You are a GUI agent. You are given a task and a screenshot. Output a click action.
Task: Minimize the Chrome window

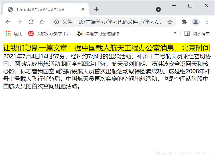(x=174, y=6)
